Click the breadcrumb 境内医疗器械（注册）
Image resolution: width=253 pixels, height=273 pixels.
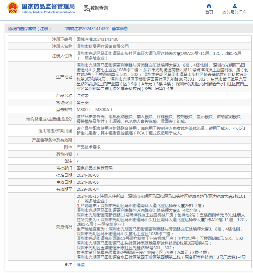tap(32, 29)
